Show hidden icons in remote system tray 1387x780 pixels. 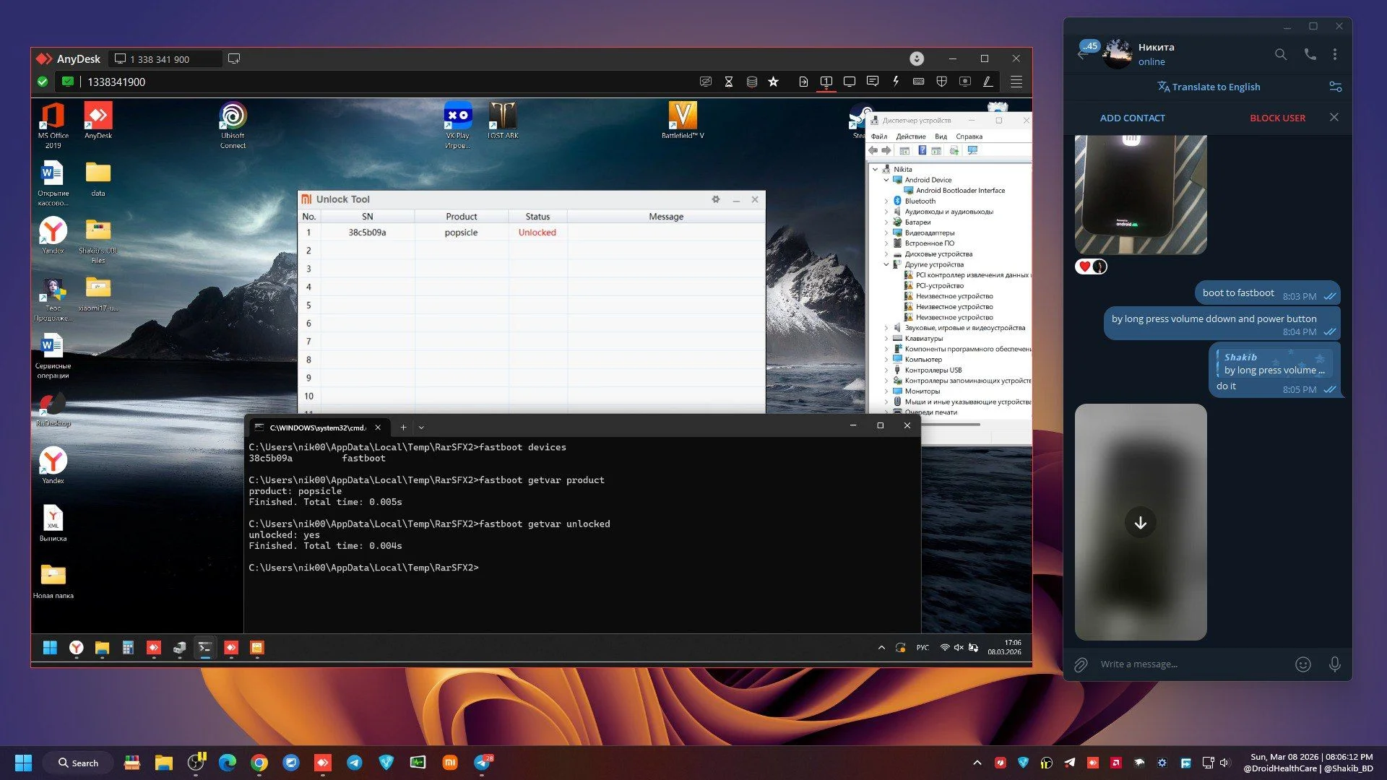pos(881,648)
